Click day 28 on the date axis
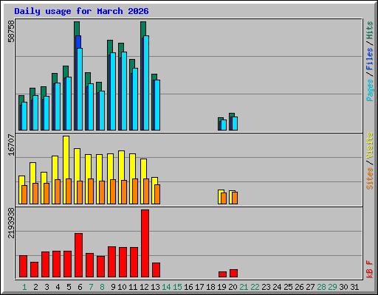The width and height of the screenshot is (378, 295). tap(321, 287)
